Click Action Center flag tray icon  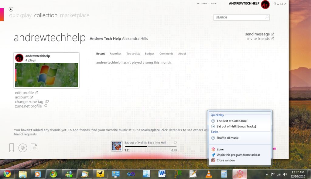coord(273,174)
